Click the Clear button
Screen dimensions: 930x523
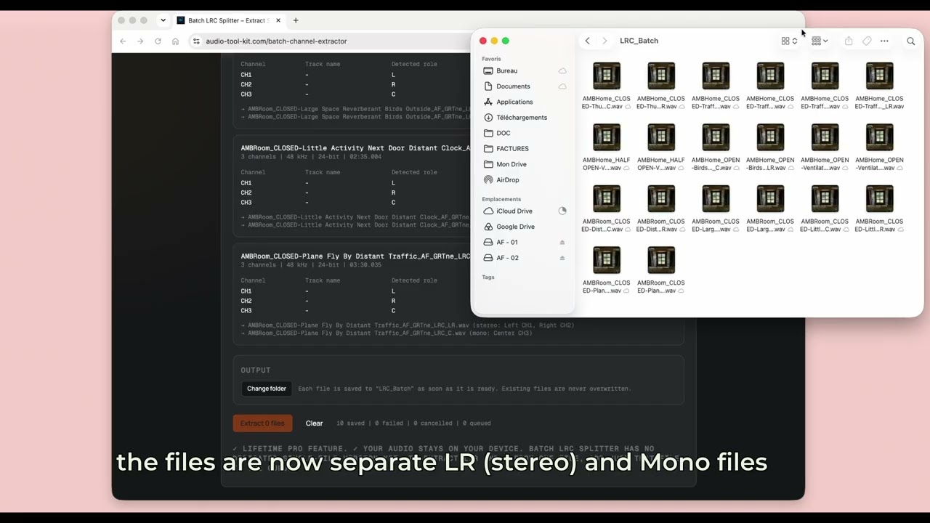tap(314, 423)
